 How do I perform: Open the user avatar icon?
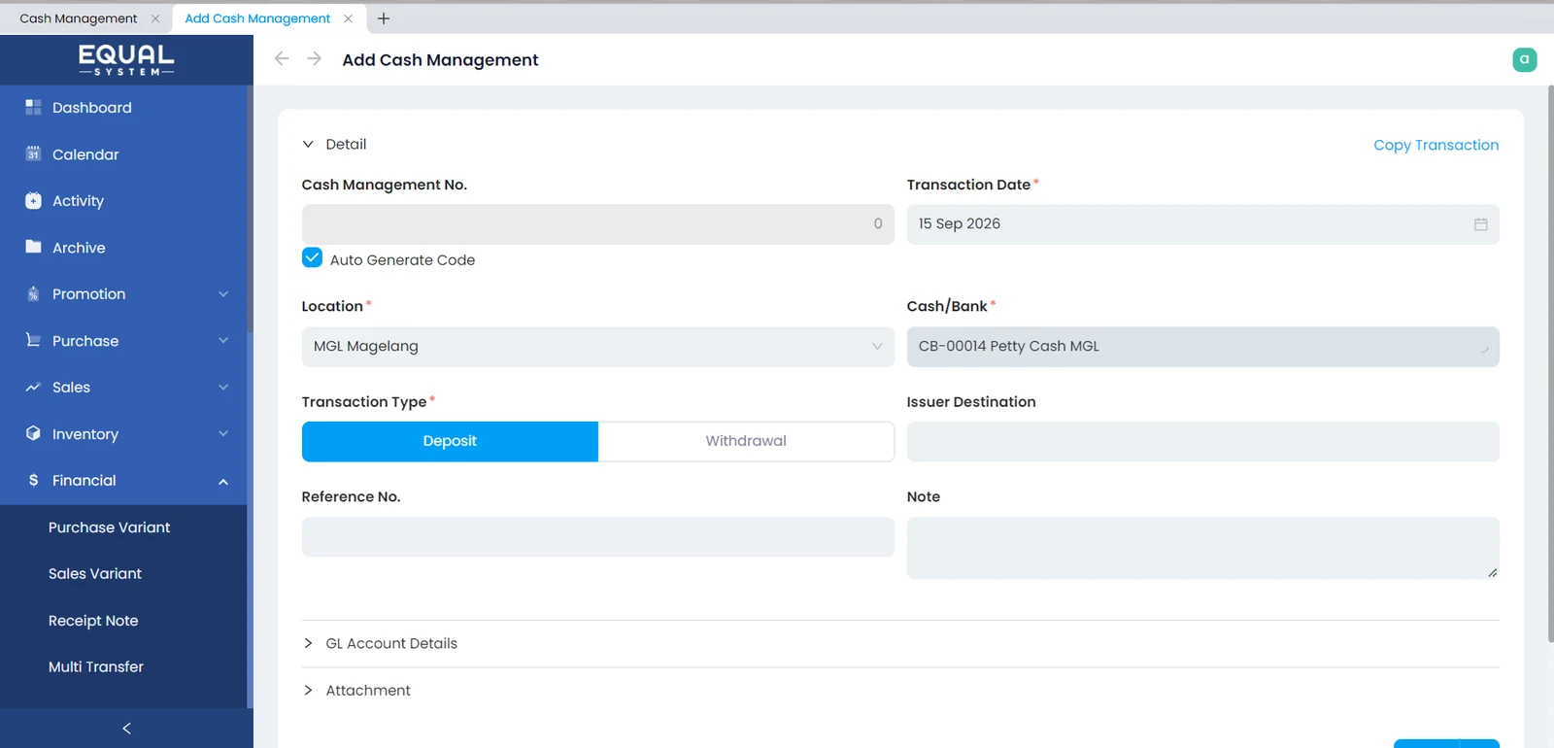tap(1524, 59)
